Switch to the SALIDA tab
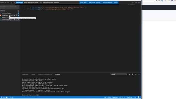176x99 pixels. [x=33, y=75]
